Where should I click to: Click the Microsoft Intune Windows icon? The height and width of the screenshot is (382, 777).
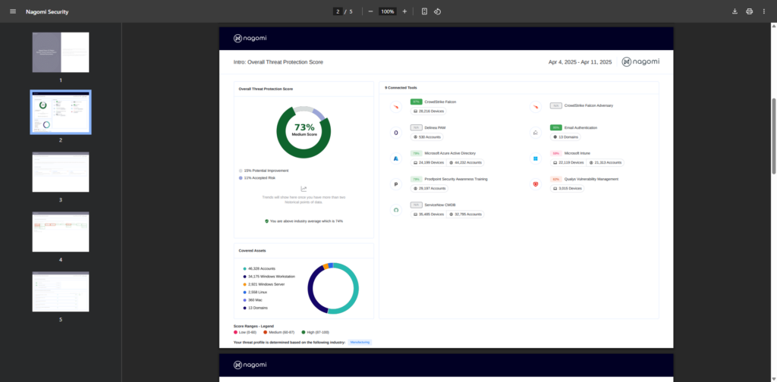535,158
